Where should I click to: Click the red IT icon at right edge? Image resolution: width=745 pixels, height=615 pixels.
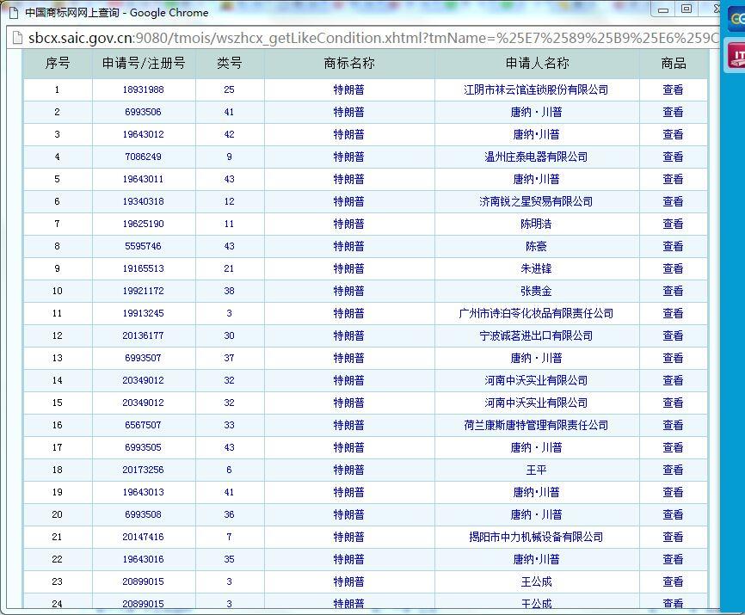pos(736,57)
